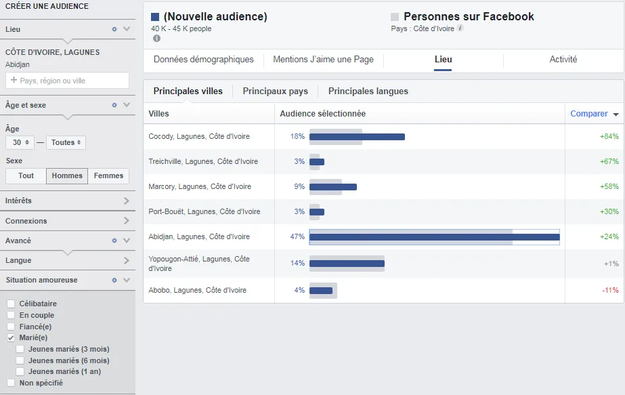Click the 40 K - 45 K people text
The width and height of the screenshot is (625, 395).
point(181,28)
